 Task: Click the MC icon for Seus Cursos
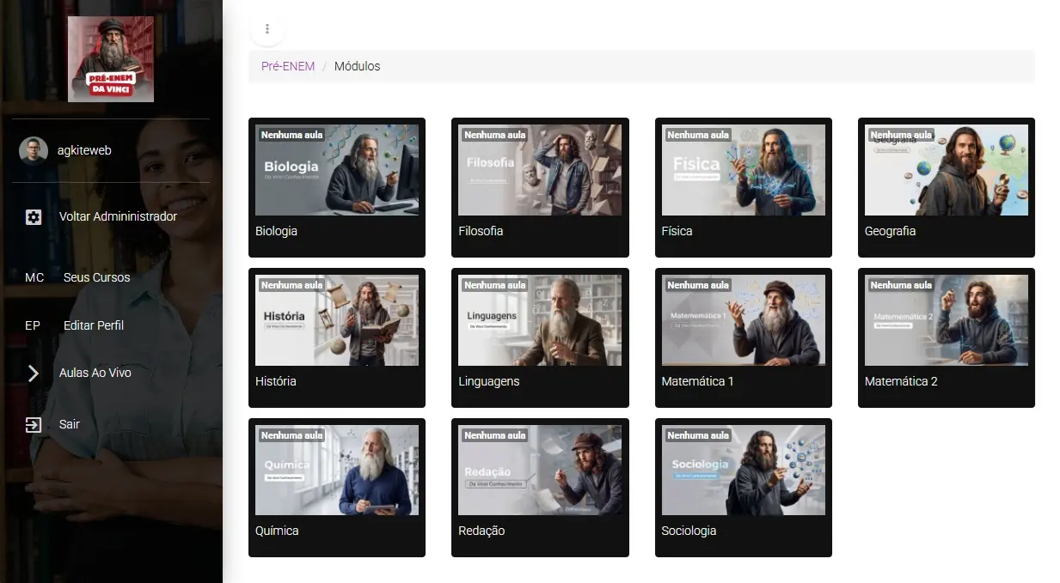[34, 277]
